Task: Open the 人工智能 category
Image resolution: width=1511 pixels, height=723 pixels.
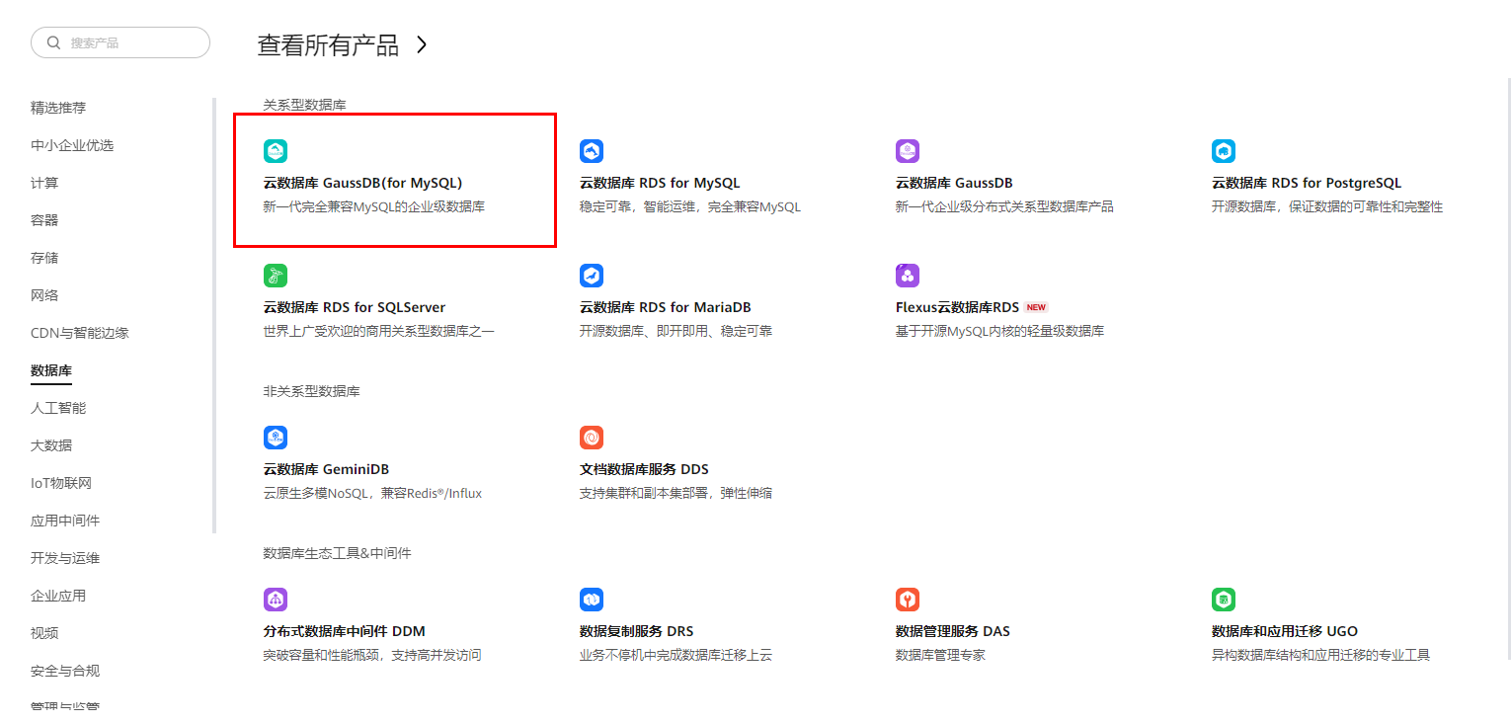Action: click(x=58, y=408)
